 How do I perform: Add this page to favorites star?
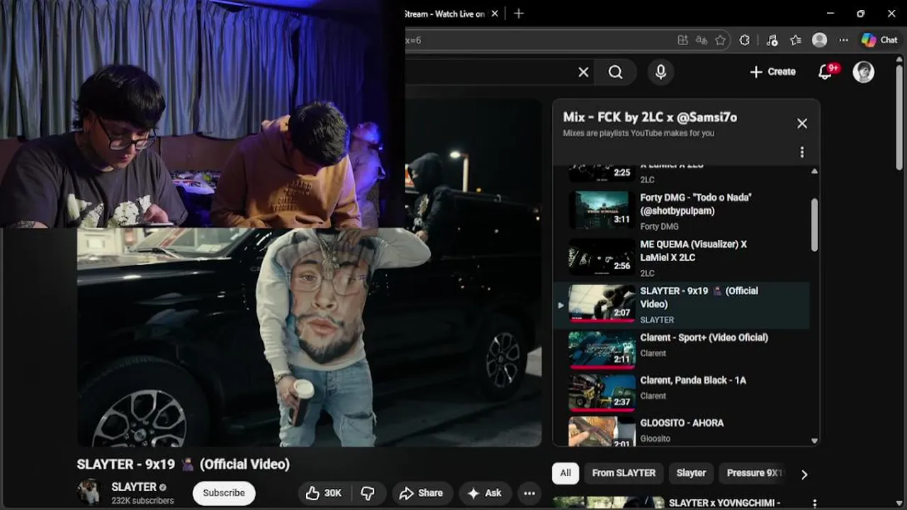721,40
